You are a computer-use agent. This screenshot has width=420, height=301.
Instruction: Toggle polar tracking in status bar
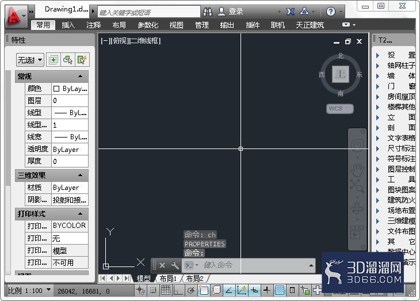(x=190, y=290)
